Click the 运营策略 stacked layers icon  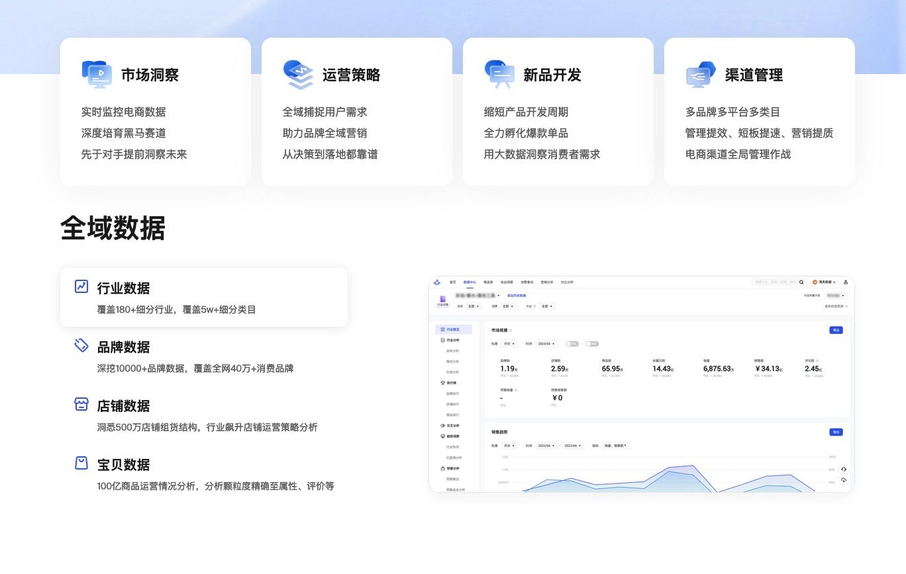pos(298,74)
